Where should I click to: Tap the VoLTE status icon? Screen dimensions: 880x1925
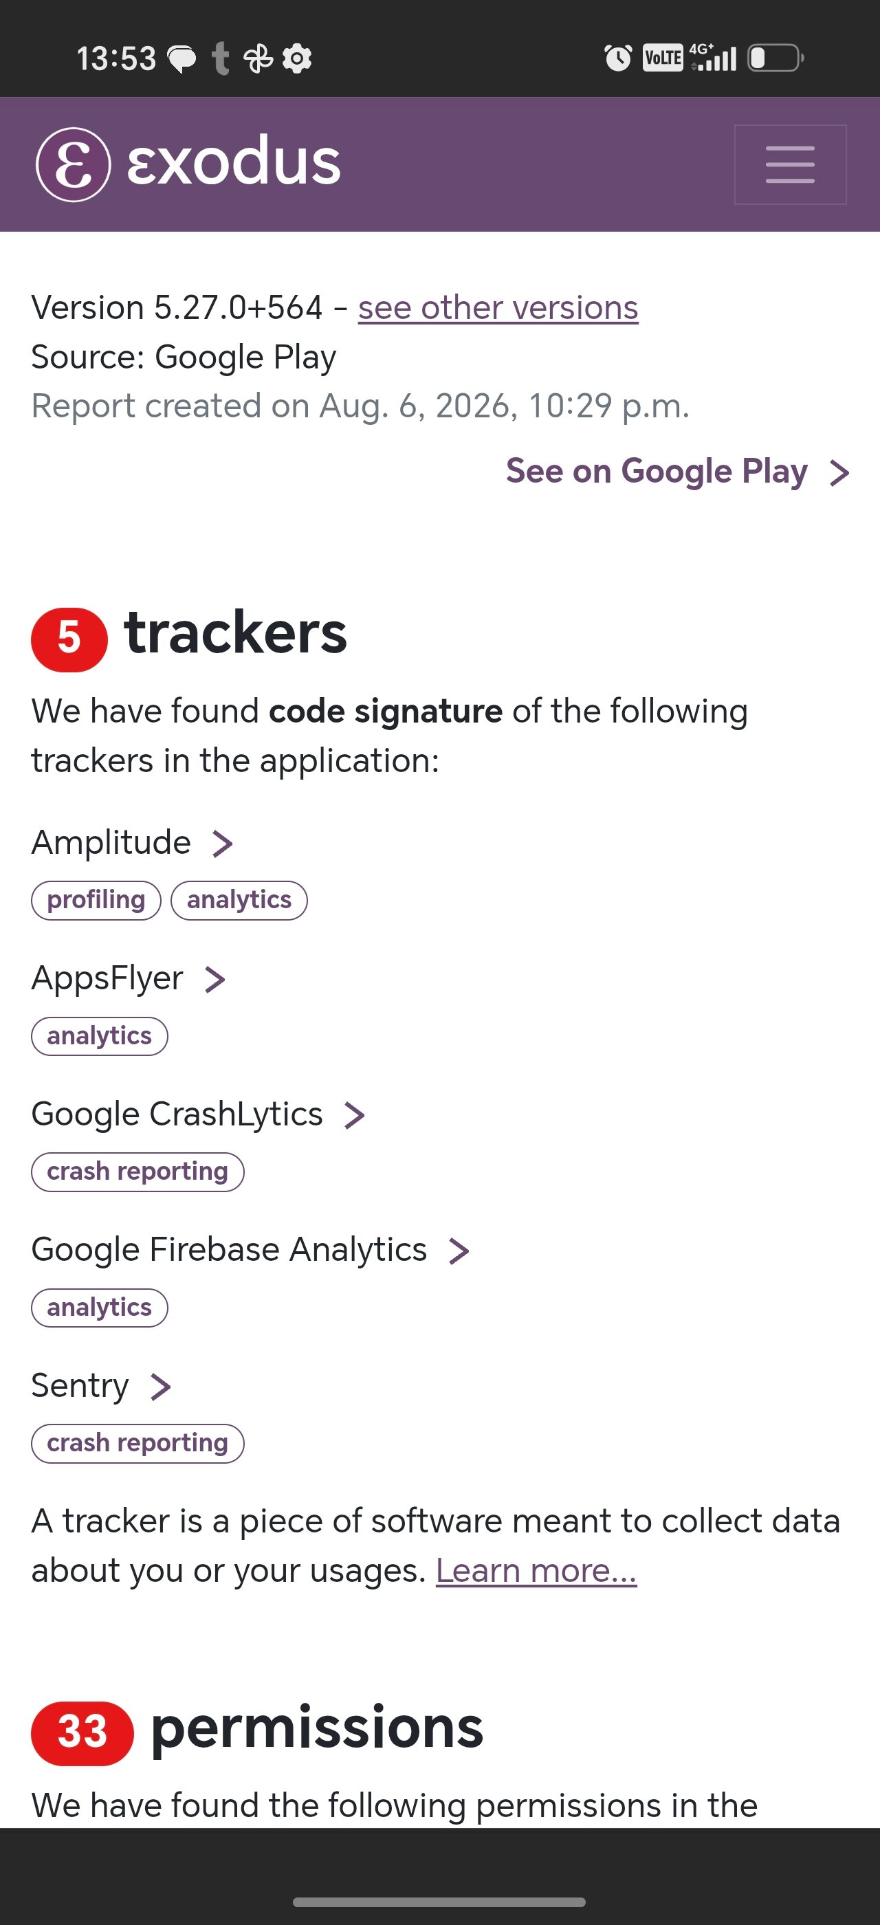click(663, 58)
